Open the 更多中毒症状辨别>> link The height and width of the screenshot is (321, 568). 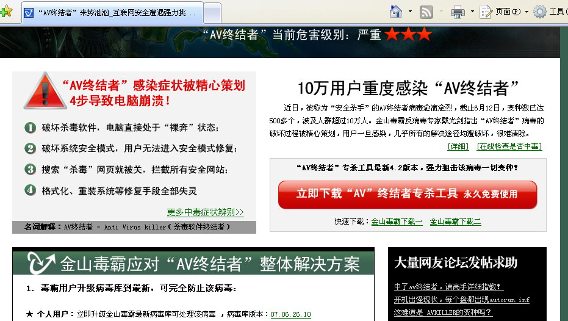coord(205,212)
